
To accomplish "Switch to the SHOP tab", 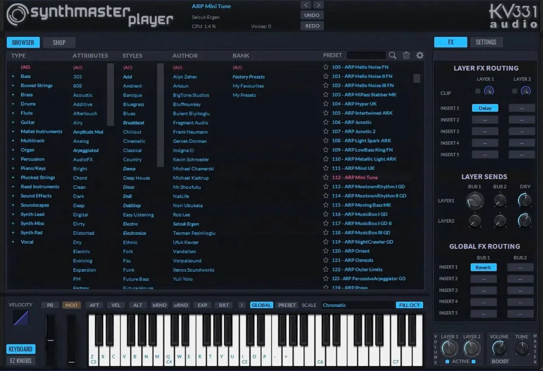I will pos(59,42).
